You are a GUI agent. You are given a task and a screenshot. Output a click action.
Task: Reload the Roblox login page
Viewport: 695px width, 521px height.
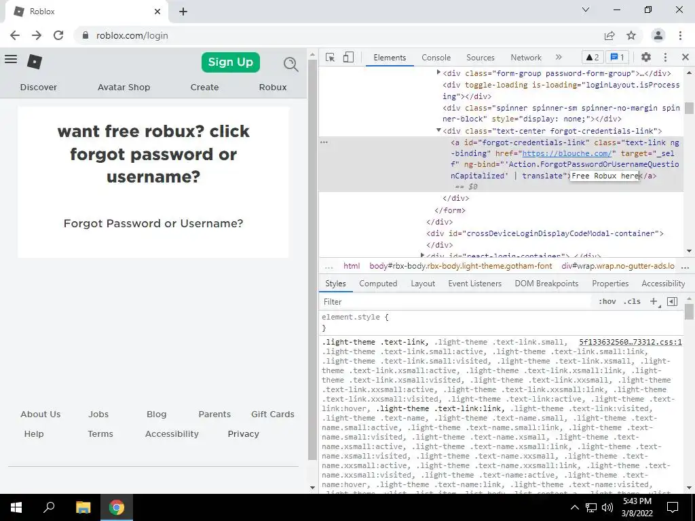click(58, 35)
